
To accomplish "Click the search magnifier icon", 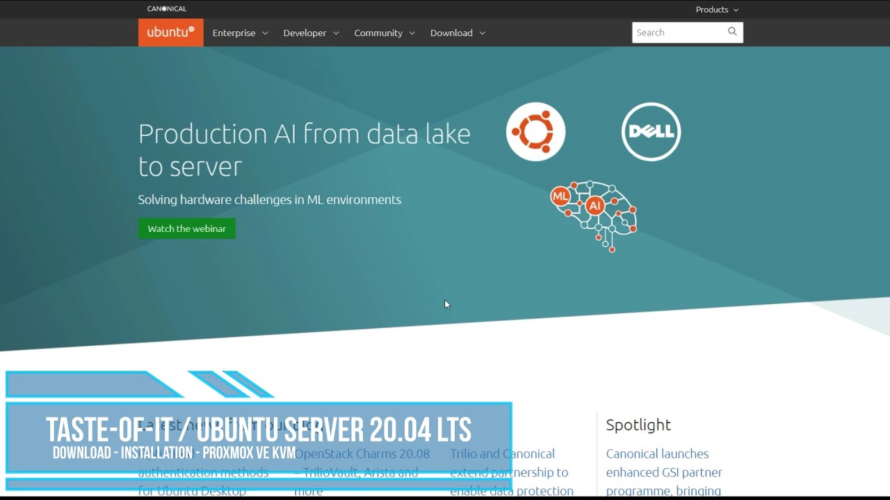I will (732, 32).
